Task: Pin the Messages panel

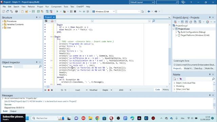Action: pyautogui.click(x=210, y=95)
